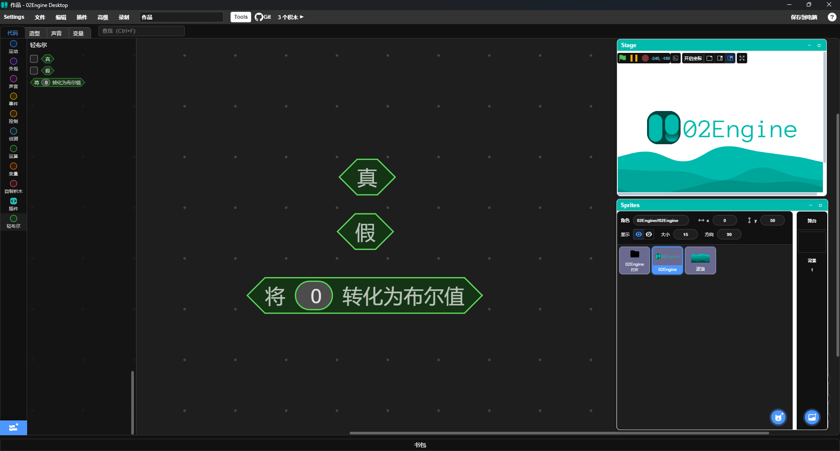
Task: Open the 文件 file menu
Action: (40, 17)
